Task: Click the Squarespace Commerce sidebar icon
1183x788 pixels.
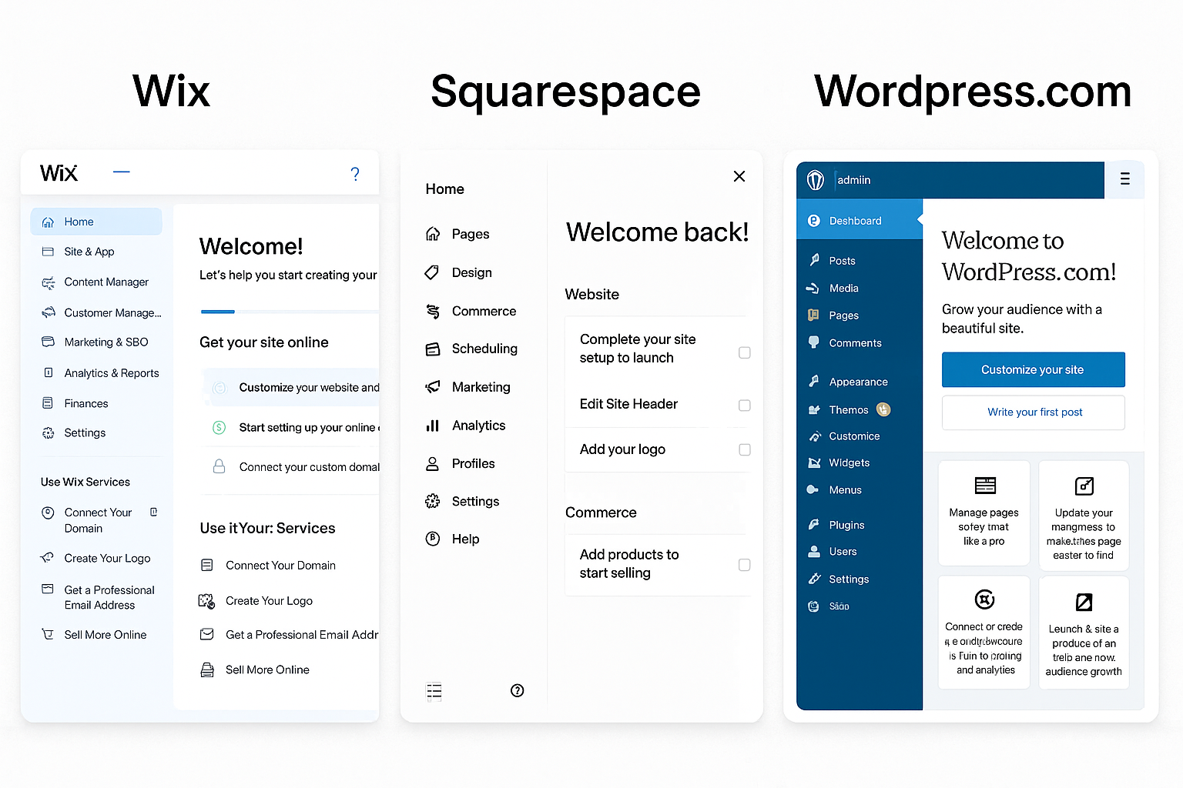Action: [433, 311]
